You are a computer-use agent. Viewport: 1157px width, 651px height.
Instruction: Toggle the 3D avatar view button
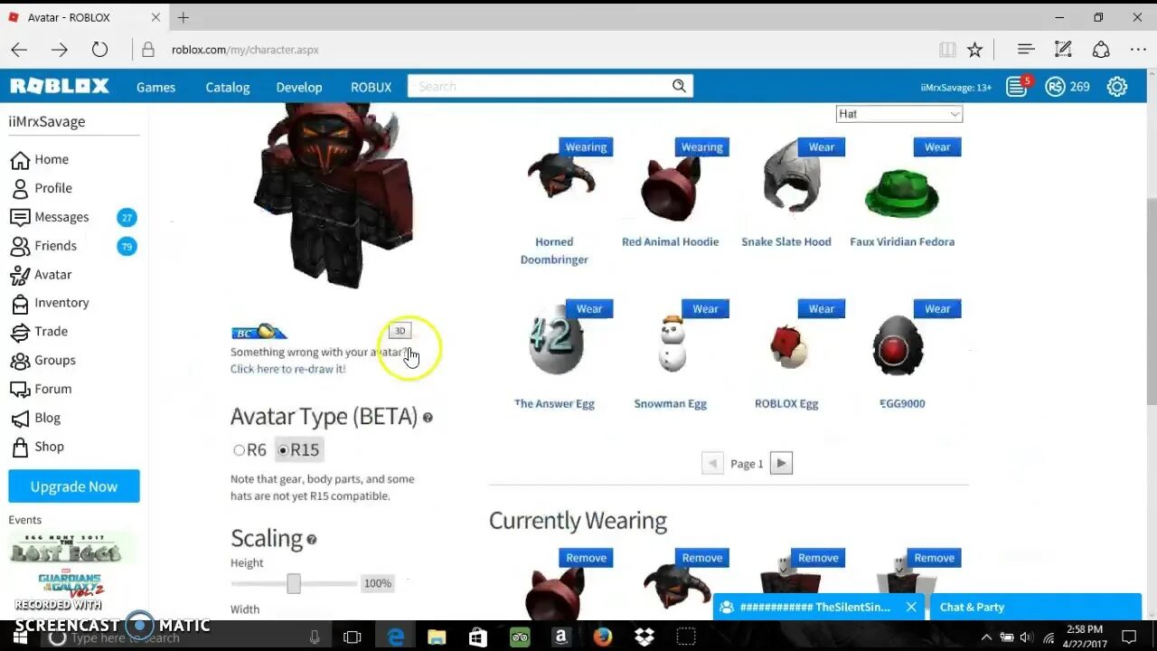coord(400,331)
